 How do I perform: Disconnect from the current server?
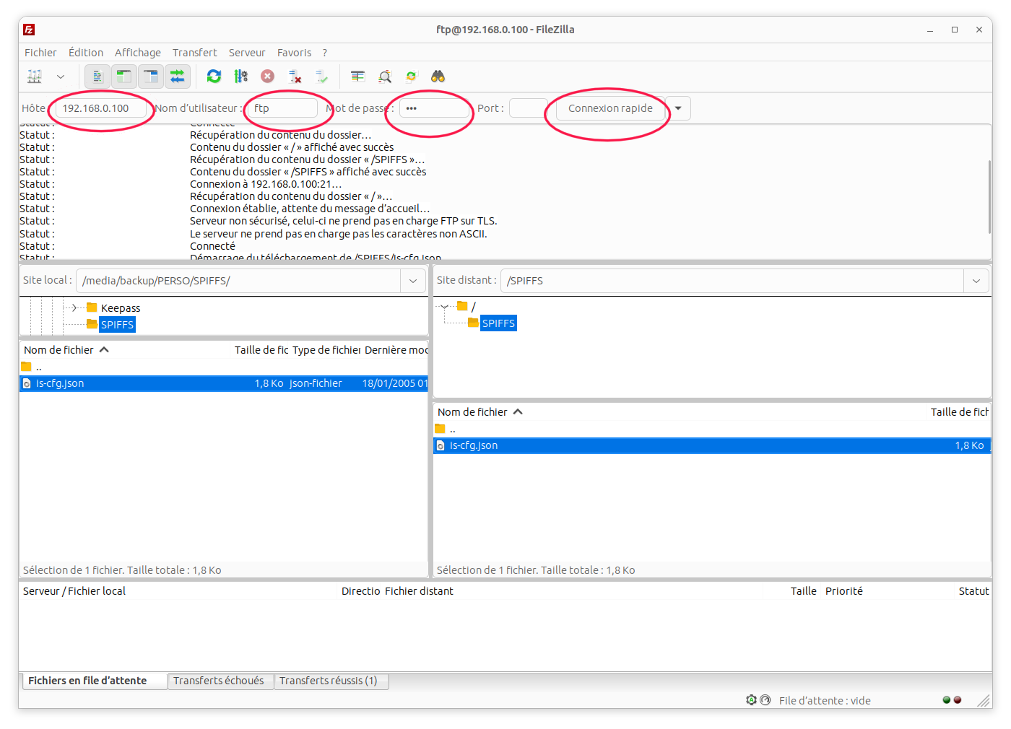click(295, 77)
